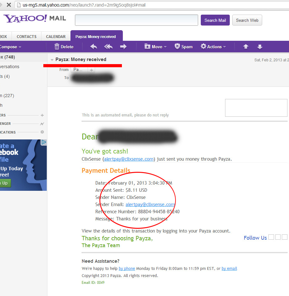The height and width of the screenshot is (296, 289).
Task: Open the Move dropdown arrow
Action: (165, 47)
